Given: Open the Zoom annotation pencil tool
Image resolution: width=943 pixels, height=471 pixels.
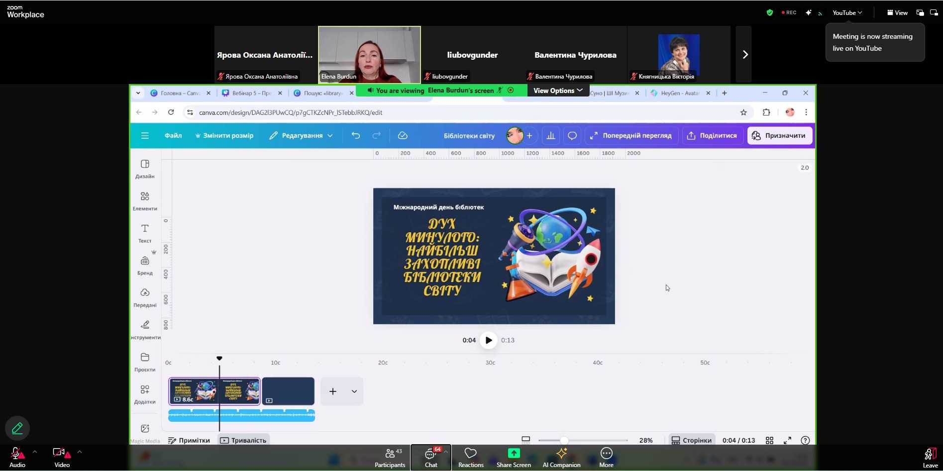Looking at the screenshot, I should pos(17,428).
